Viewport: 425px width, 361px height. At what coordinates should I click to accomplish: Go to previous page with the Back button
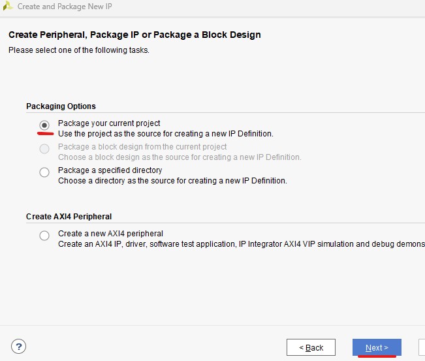coord(311,347)
